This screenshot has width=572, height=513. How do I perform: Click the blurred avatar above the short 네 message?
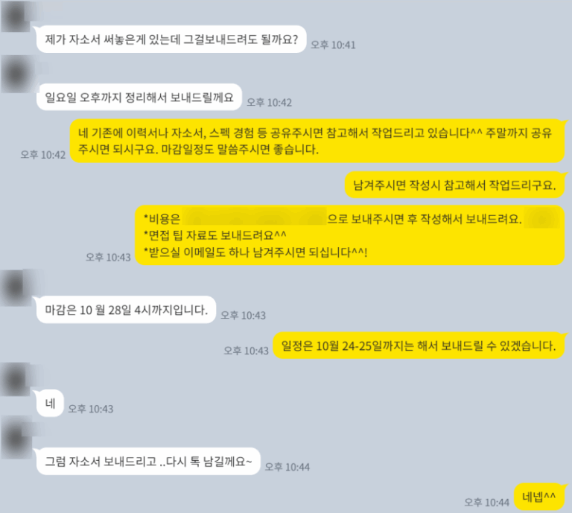pyautogui.click(x=16, y=379)
